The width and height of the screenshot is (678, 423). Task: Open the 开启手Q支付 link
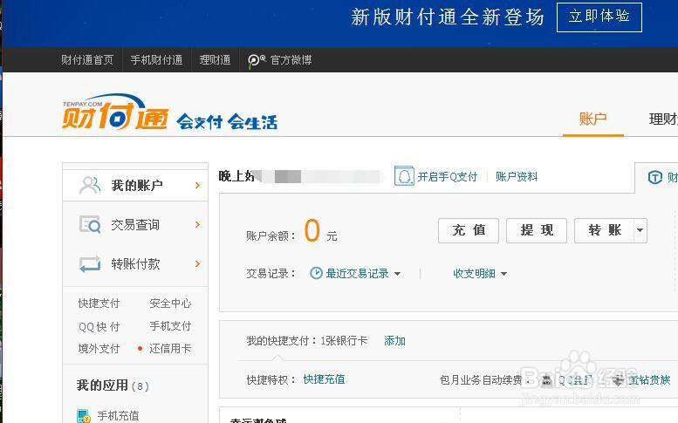tap(447, 177)
